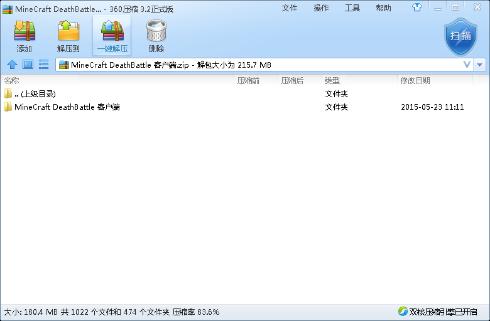Open the skin changer shirt icon
The width and height of the screenshot is (490, 321).
[x=417, y=8]
